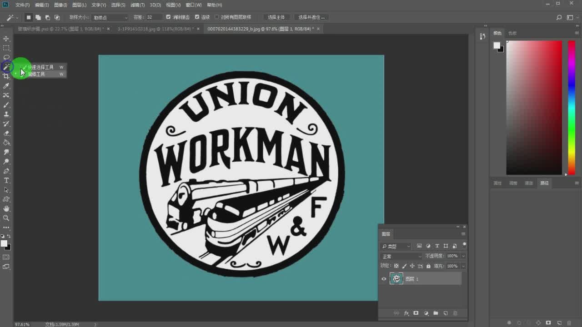Toggle lock transparent pixels
This screenshot has height=327, width=582.
click(396, 266)
